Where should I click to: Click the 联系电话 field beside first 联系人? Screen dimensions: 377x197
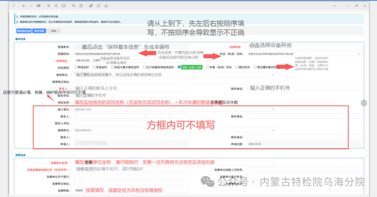click(305, 89)
